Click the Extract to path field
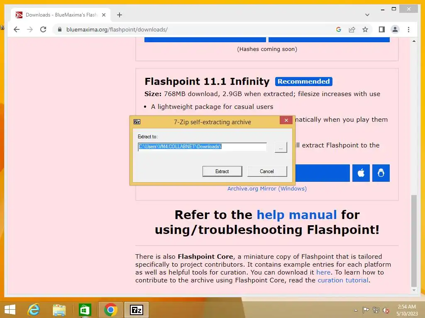The image size is (425, 318). tap(202, 147)
